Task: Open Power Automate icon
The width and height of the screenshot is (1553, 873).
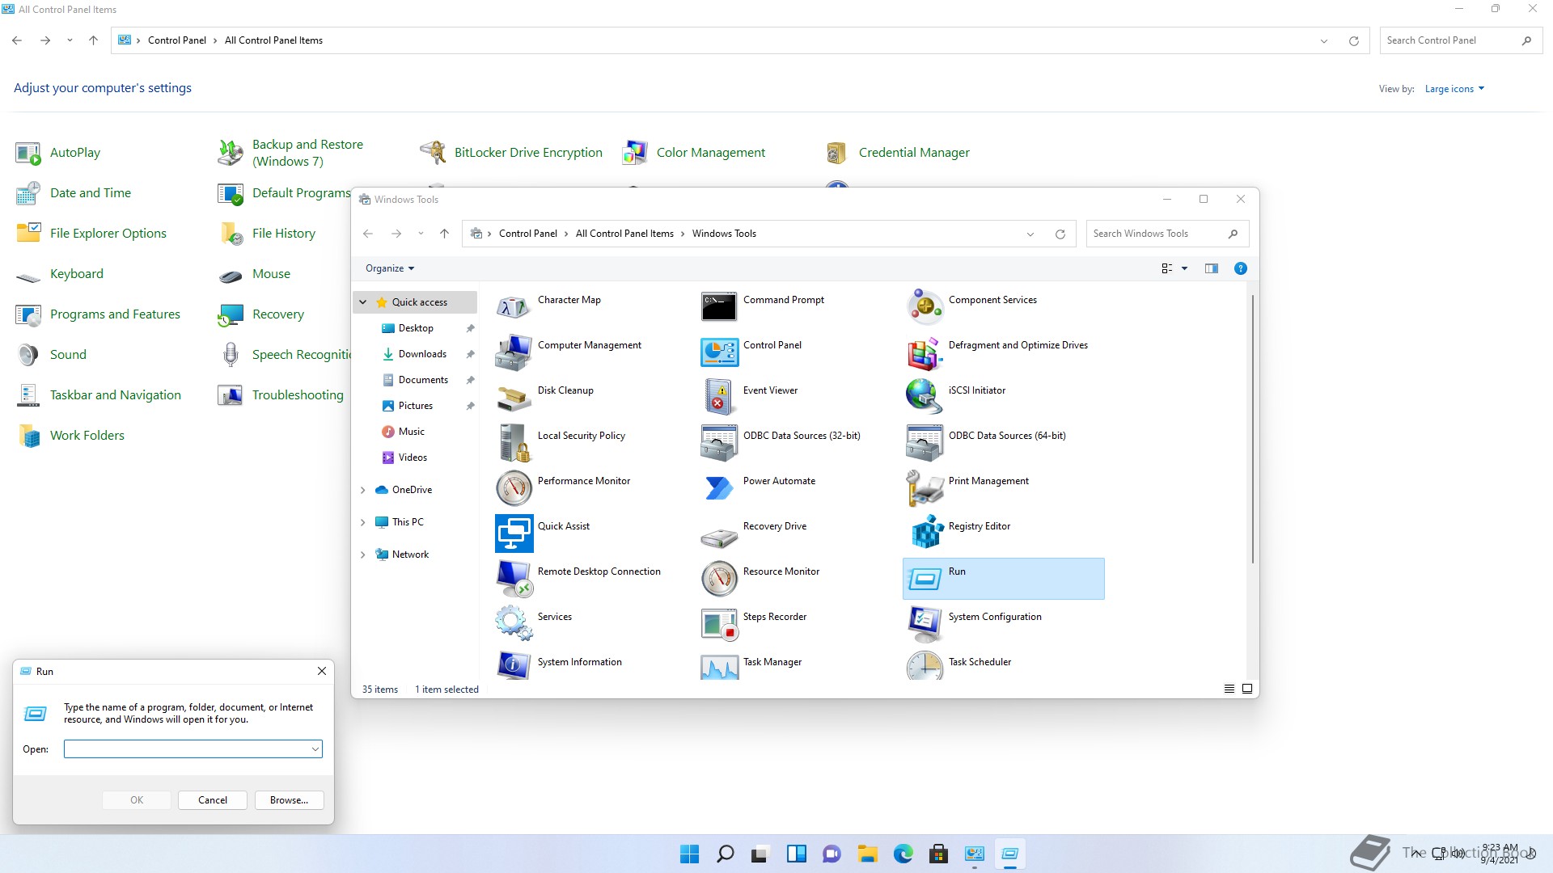Action: click(719, 488)
